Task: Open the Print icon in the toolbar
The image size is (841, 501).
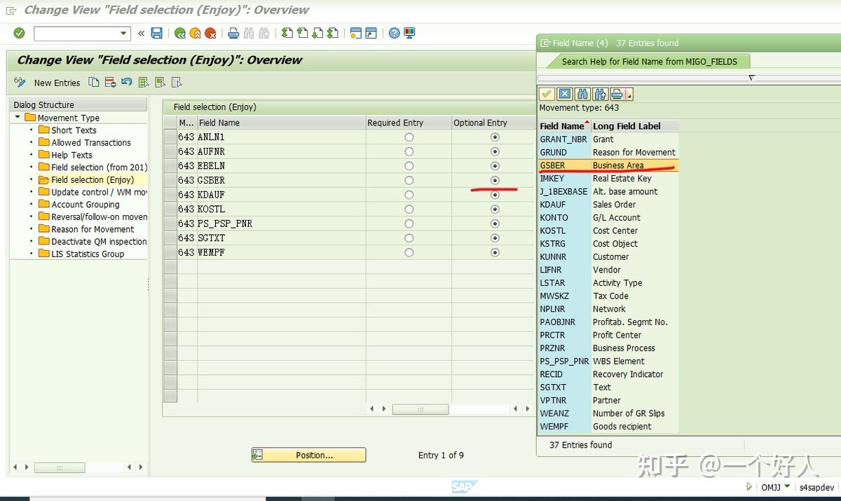Action: click(x=233, y=33)
